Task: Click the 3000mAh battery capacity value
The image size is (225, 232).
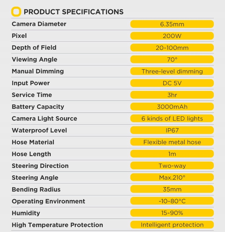Action: 172,107
